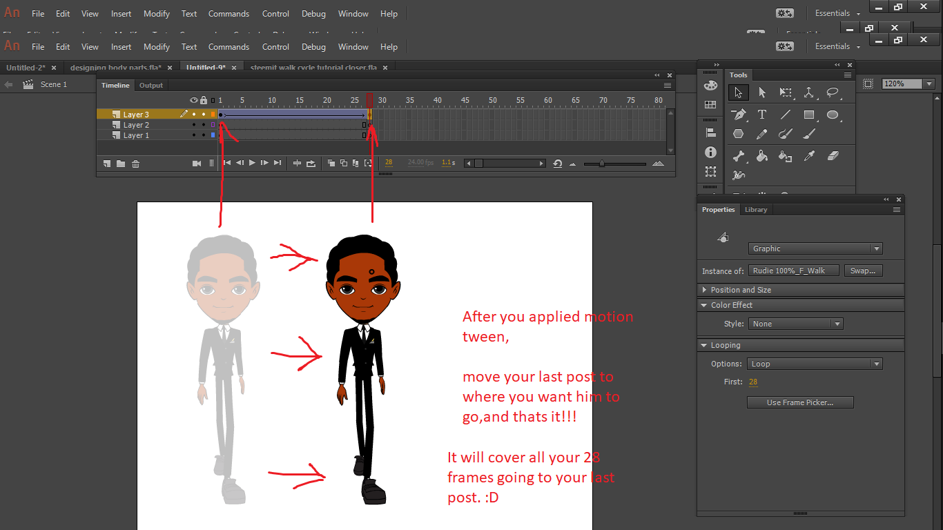
Task: Switch to the Library tab
Action: (x=756, y=210)
